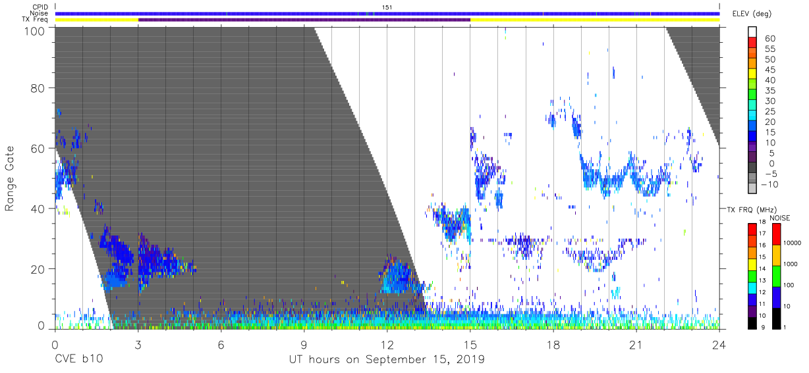Click the blue segment of the NOISE bar

click(776, 297)
